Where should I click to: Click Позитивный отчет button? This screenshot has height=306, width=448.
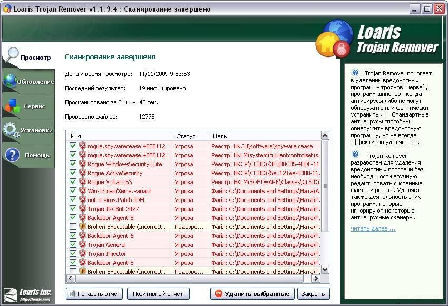(158, 294)
